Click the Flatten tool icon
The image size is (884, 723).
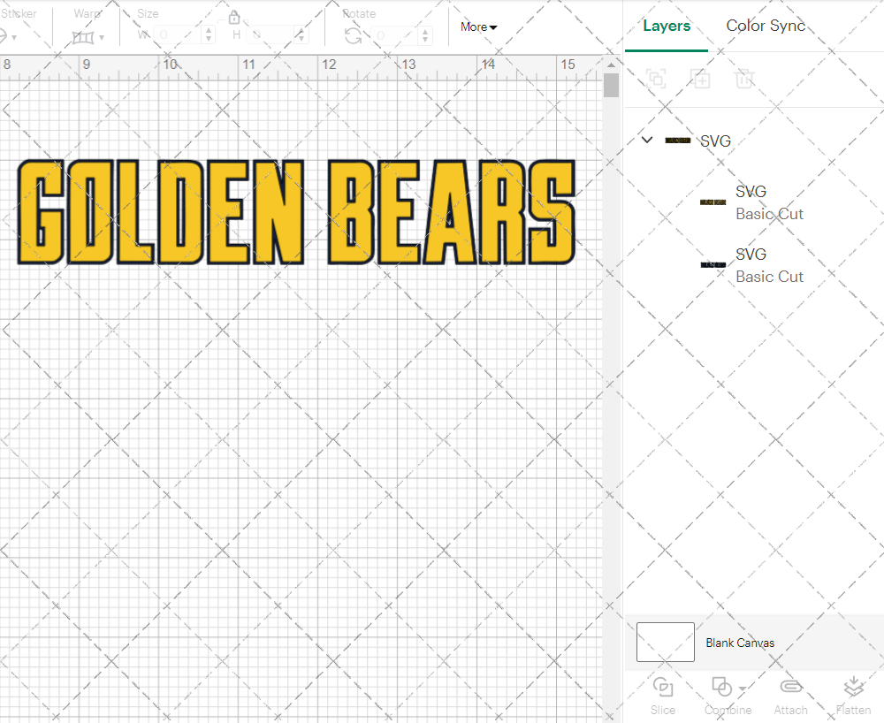853,688
